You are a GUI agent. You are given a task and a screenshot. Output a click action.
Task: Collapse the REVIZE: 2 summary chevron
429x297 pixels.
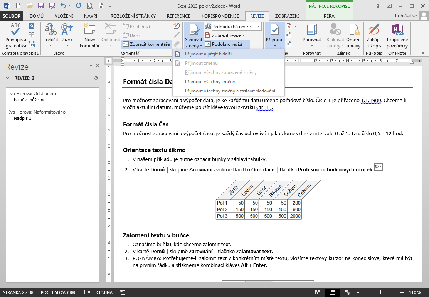[7, 78]
